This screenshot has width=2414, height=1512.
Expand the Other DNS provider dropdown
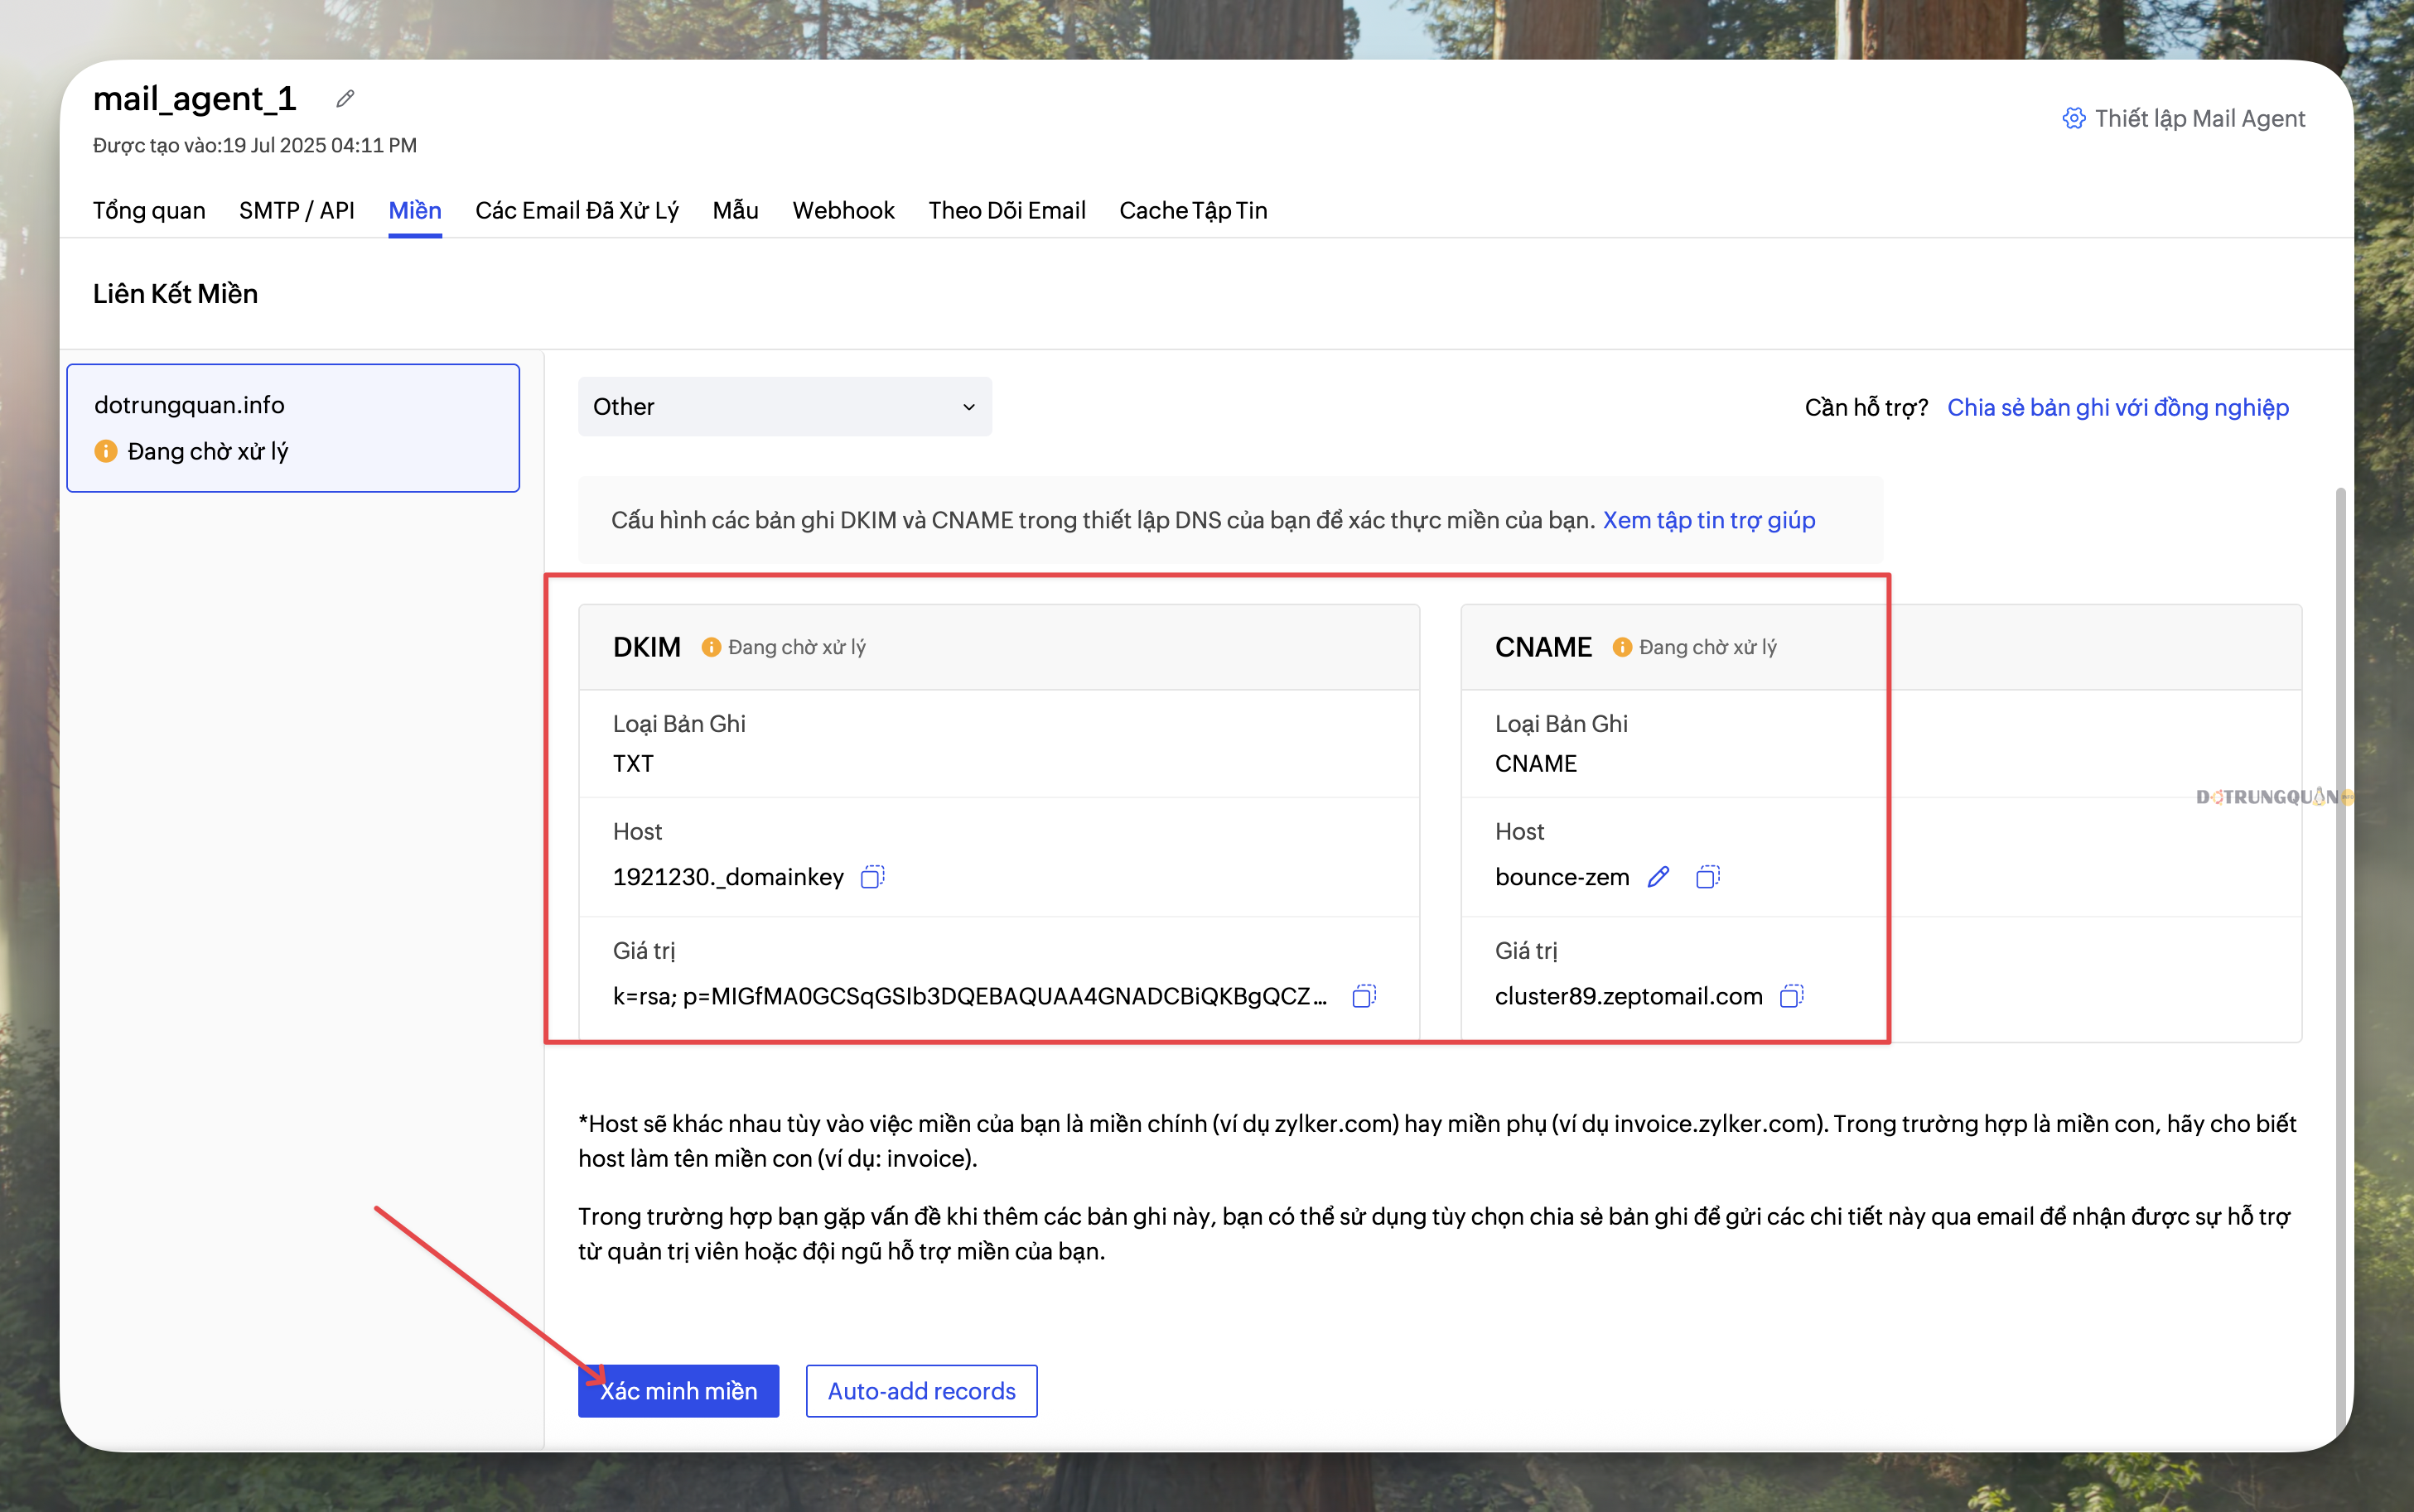pyautogui.click(x=785, y=407)
